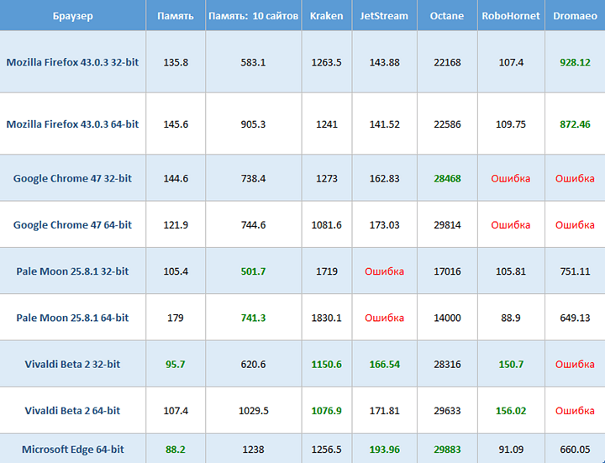
Task: Click the Dromaeo column header
Action: 575,16
